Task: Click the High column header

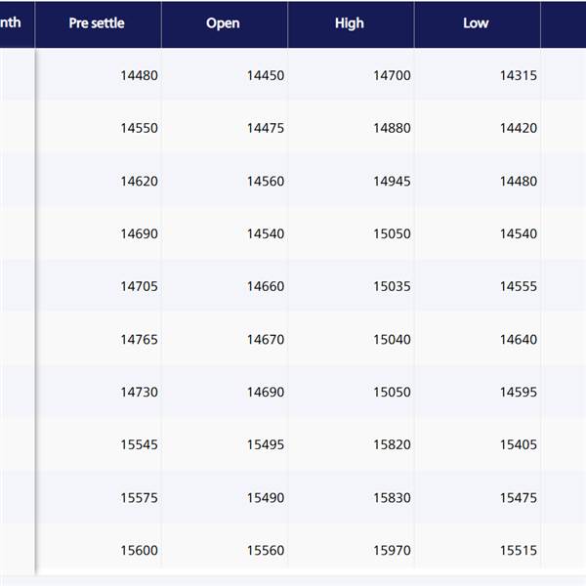Action: point(350,23)
